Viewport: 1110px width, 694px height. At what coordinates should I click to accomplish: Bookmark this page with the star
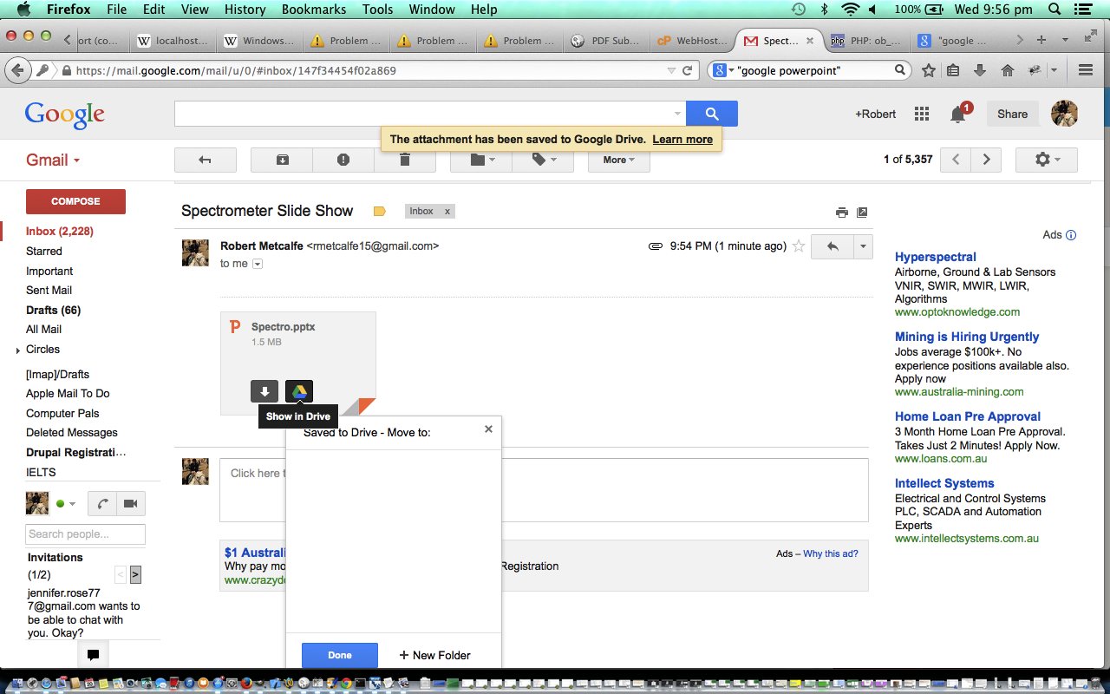[x=929, y=70]
